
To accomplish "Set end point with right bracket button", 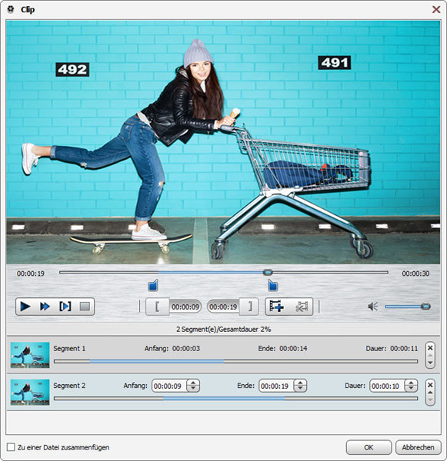I will (249, 307).
